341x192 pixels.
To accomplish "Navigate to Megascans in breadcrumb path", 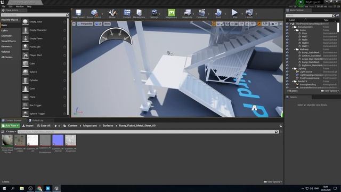I will coord(90,126).
